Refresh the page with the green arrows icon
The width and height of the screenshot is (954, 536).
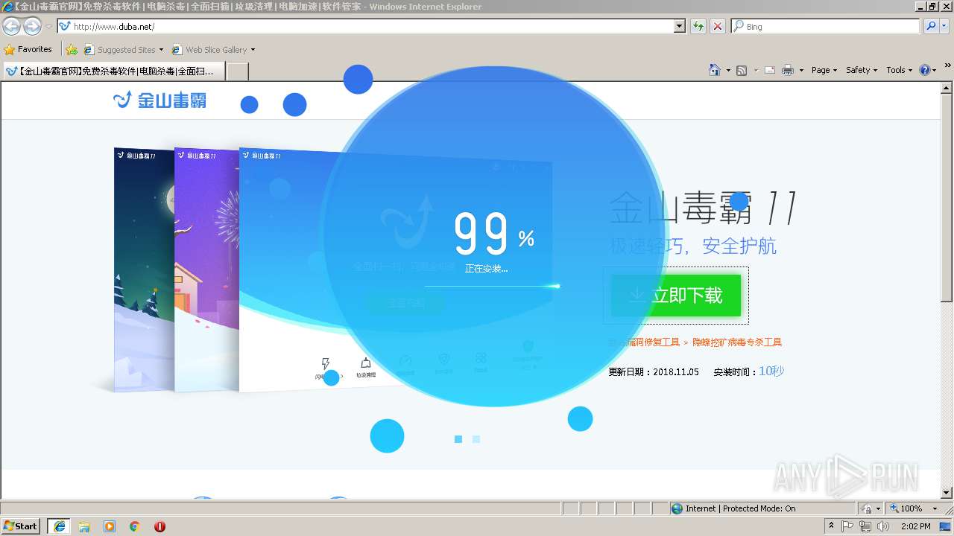pos(698,26)
